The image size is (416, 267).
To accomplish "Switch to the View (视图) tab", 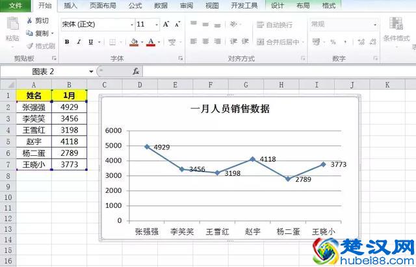I will coord(212,6).
